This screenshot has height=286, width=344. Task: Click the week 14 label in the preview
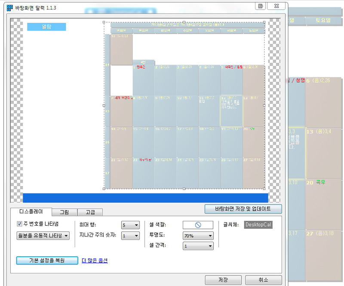[107, 65]
